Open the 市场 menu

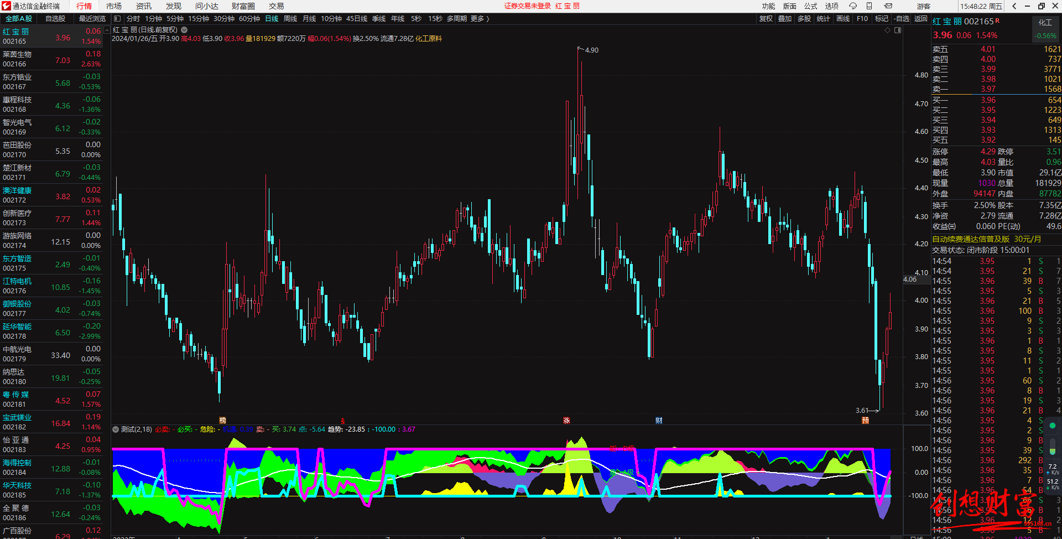pos(114,6)
